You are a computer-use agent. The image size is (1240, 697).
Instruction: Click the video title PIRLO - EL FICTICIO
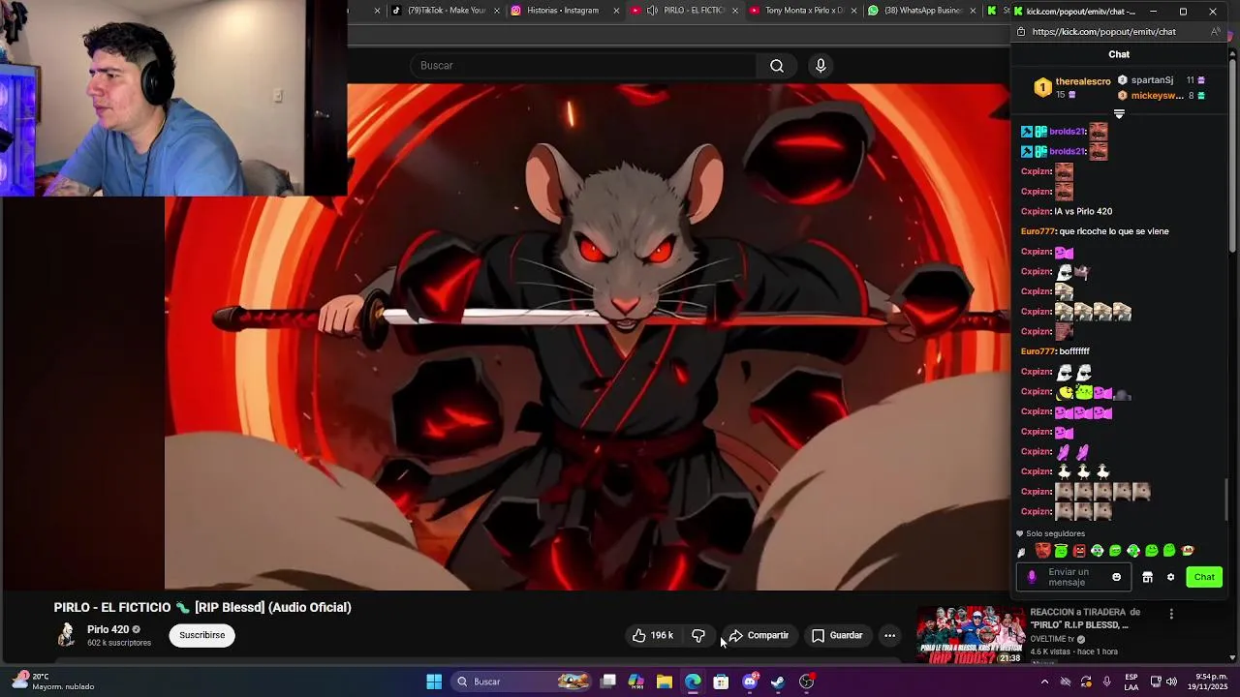(202, 607)
